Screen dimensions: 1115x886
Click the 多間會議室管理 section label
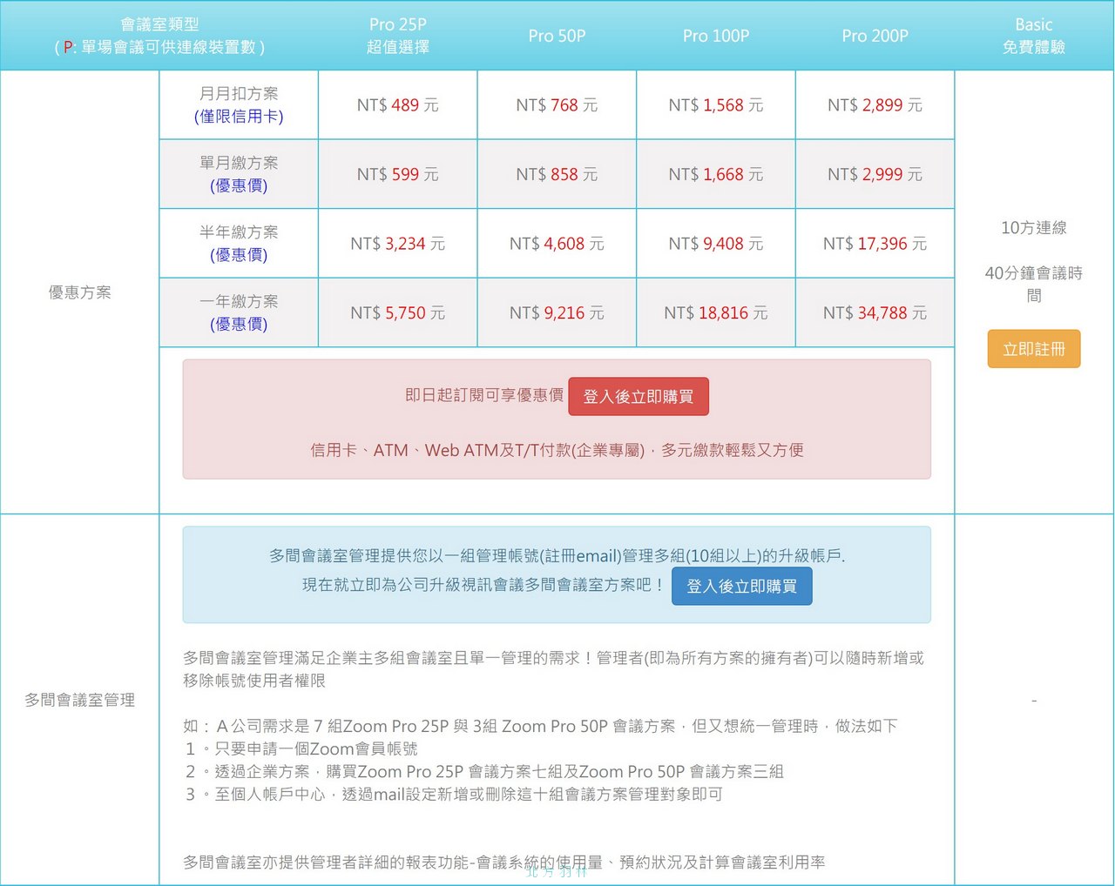pyautogui.click(x=79, y=700)
